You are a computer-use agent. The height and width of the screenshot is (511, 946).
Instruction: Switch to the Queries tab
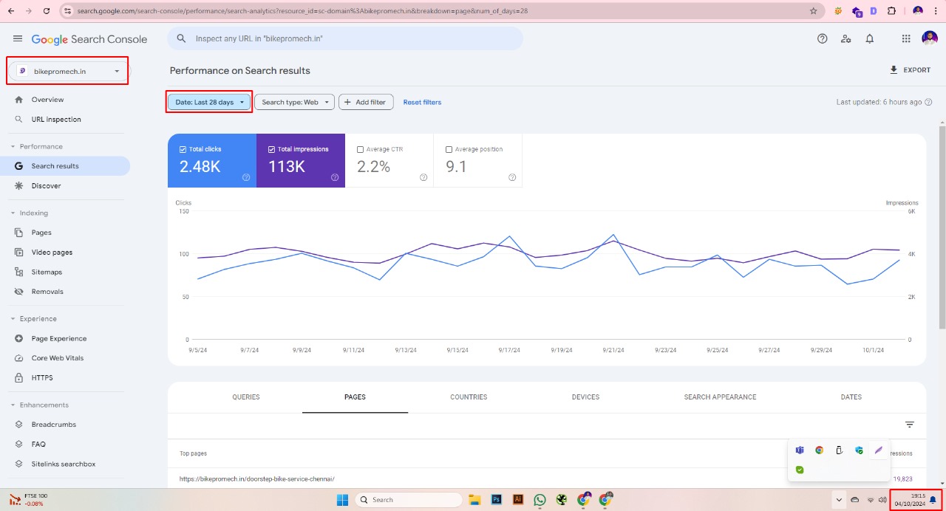pyautogui.click(x=246, y=397)
